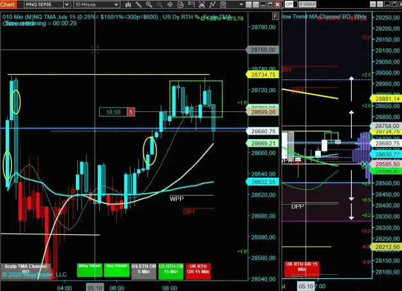Activate the zoom out magnifier
This screenshot has height=291, width=402.
[x=160, y=5]
